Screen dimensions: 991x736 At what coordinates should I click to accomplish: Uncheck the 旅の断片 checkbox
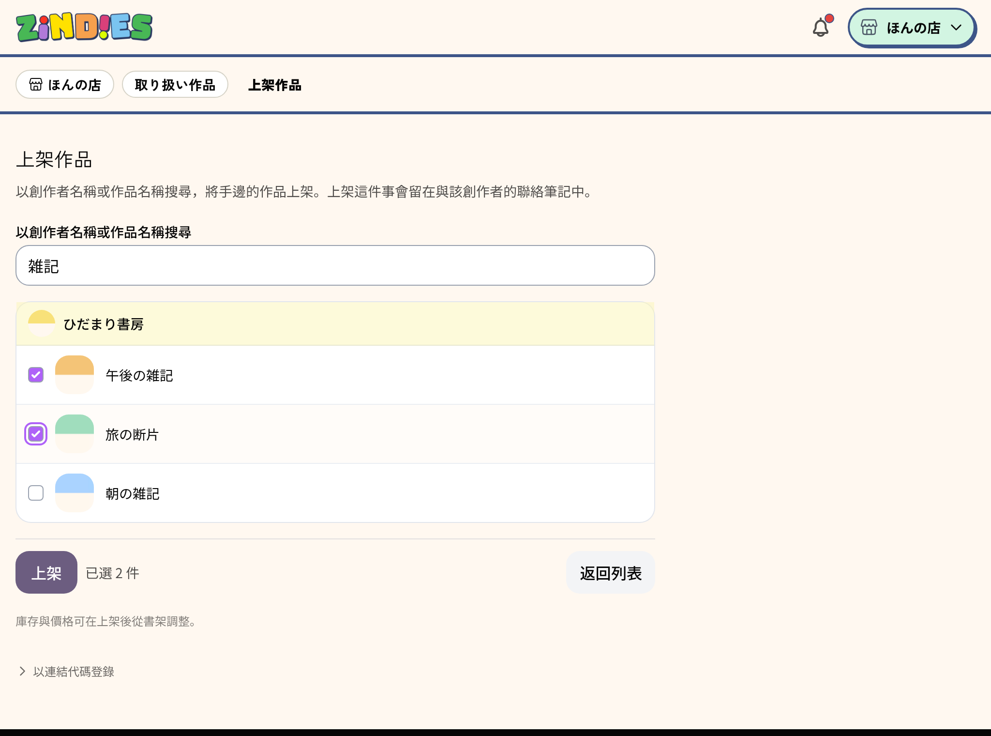click(x=36, y=434)
